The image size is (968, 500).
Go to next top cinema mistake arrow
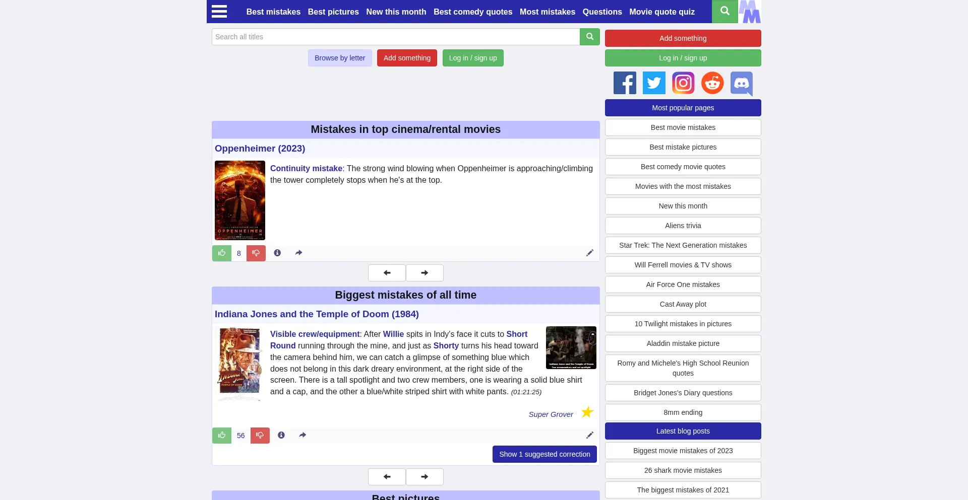425,273
